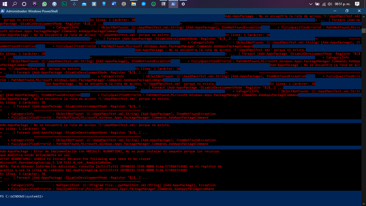The width and height of the screenshot is (366, 206).
Task: Open Messenger from the taskbar
Action: (x=144, y=4)
